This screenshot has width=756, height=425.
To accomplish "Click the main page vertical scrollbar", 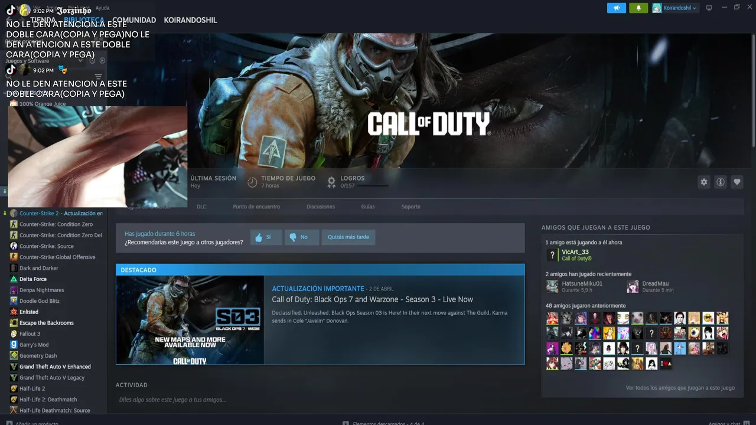I will 753,91.
